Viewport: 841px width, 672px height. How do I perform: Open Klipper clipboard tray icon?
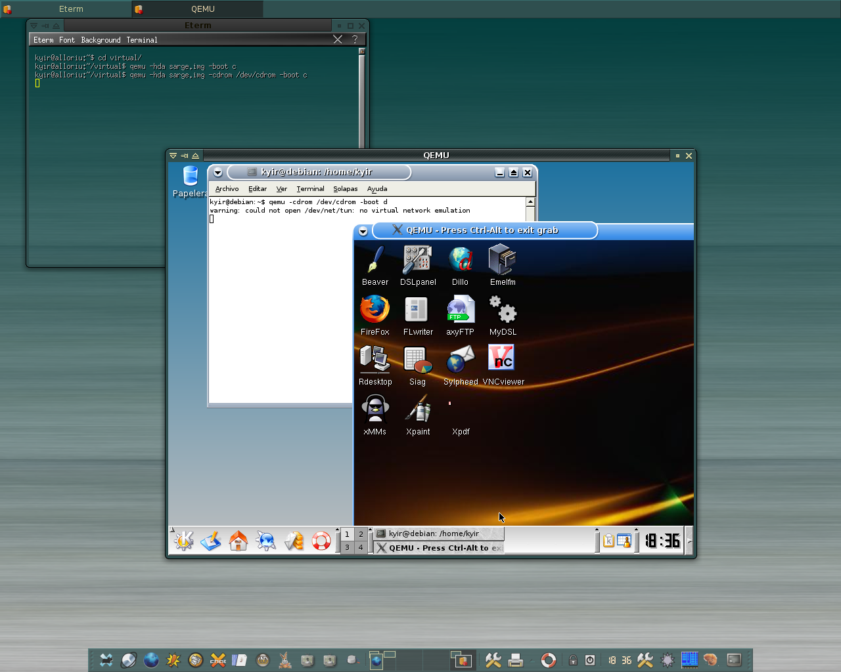(x=608, y=541)
